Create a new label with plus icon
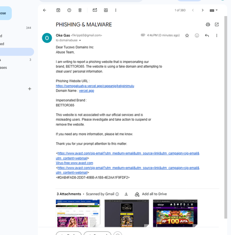This screenshot has width=231, height=235. coord(30,89)
